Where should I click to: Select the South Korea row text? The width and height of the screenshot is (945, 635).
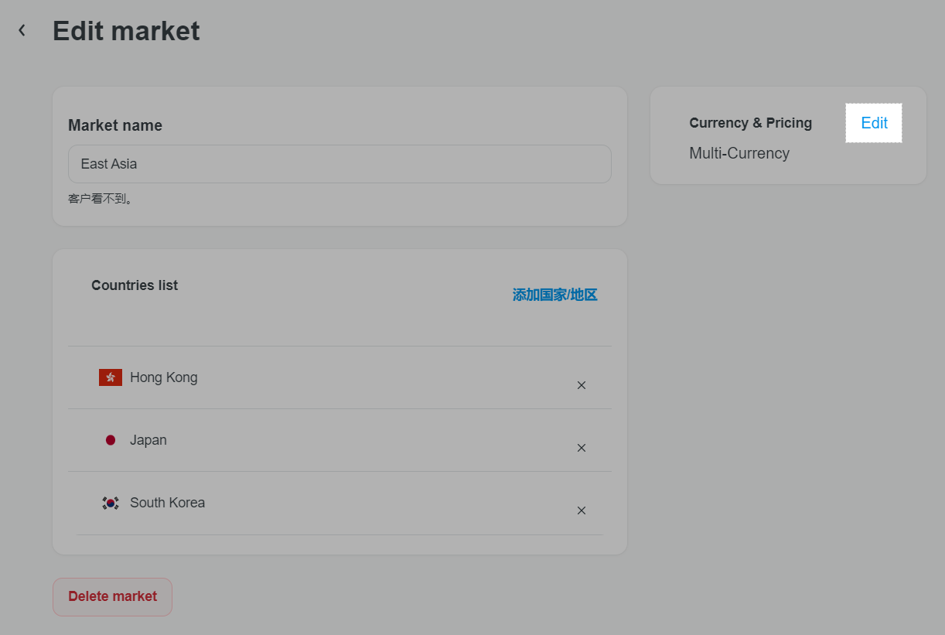coord(168,503)
